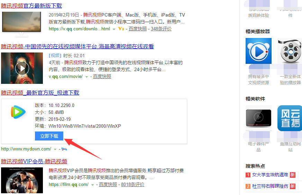Click the film reel player icon
This screenshot has height=195, width=302.
[x=290, y=51]
